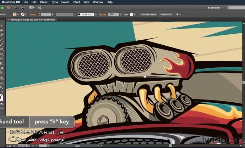Select the Perspective Grid tool
The width and height of the screenshot is (245, 148).
click(x=2, y=63)
